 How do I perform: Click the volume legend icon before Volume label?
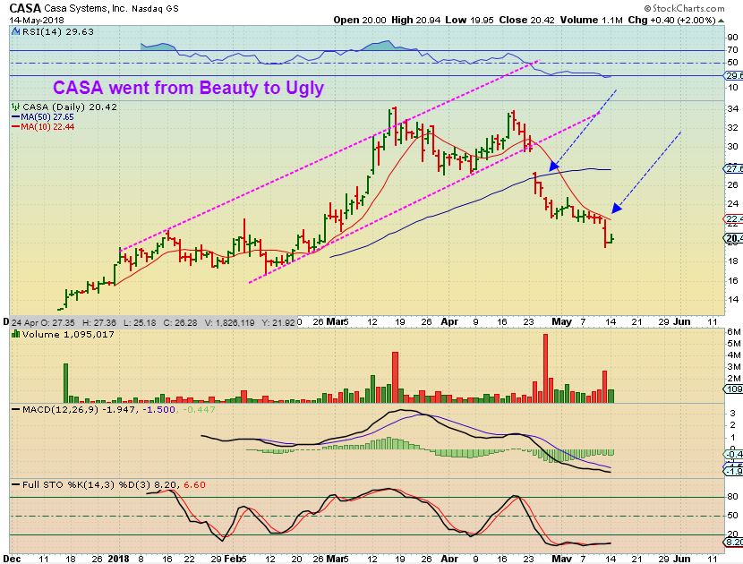click(x=15, y=334)
